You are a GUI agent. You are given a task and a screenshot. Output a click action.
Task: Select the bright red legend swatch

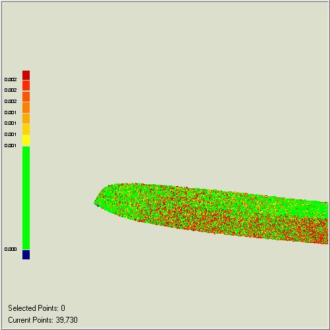26,86
